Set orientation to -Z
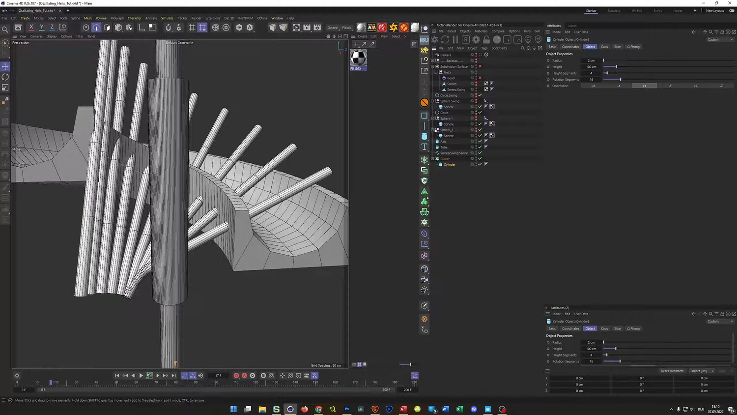 (721, 86)
